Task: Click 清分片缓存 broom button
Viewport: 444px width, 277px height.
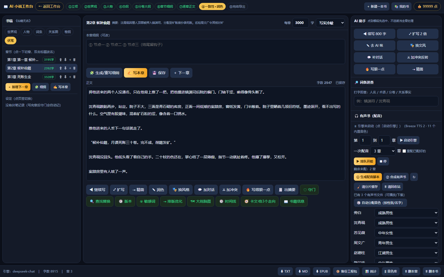Action: [x=367, y=187]
